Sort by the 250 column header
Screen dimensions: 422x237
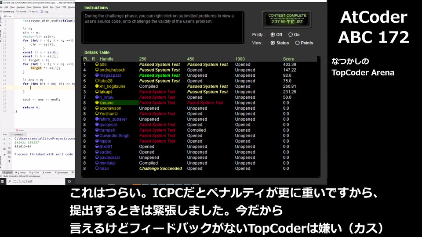tap(142, 59)
